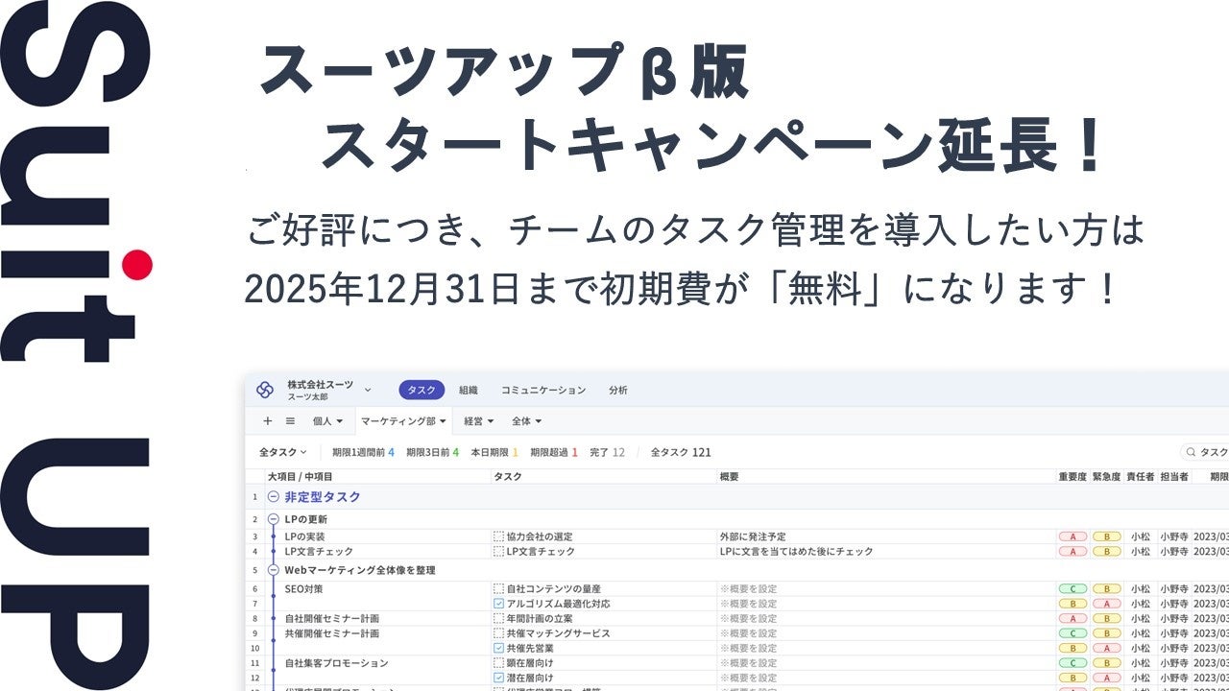This screenshot has width=1229, height=691.
Task: Select the 共催開催セミナー計画 row item
Action: point(331,633)
